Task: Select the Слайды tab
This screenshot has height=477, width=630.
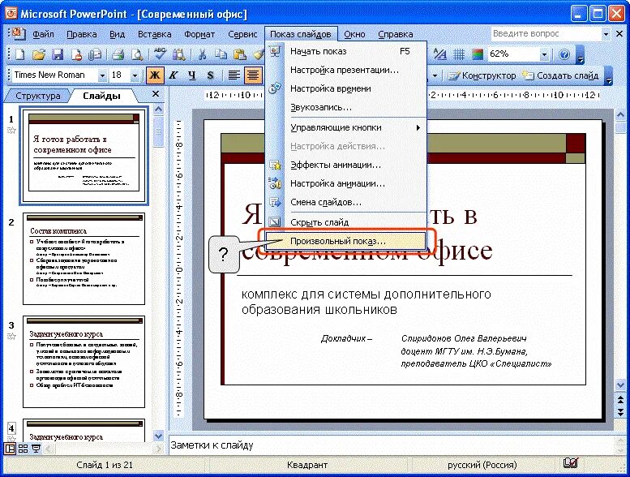Action: click(101, 96)
